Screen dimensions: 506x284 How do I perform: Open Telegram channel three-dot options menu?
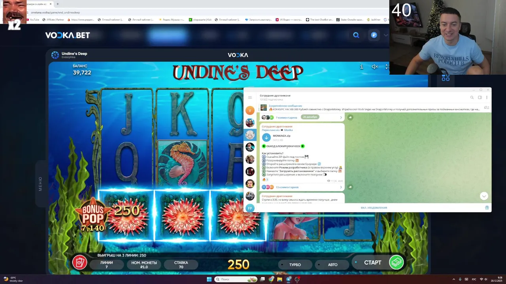(x=487, y=97)
